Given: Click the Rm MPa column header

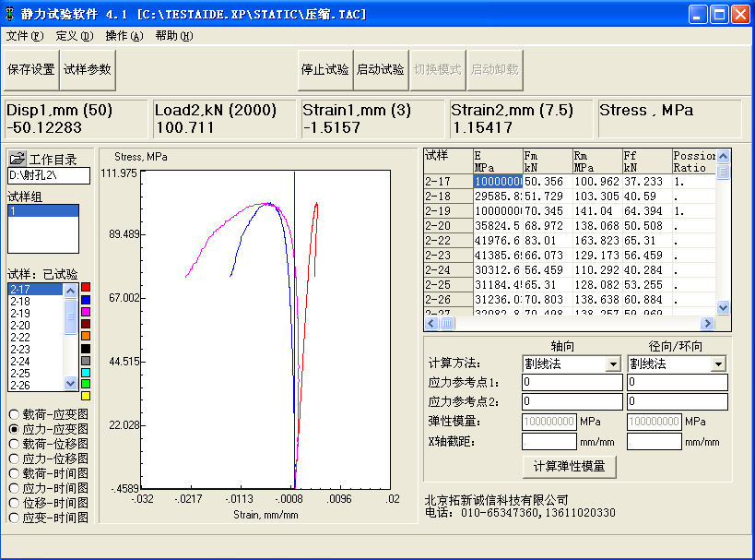Looking at the screenshot, I should tap(597, 161).
